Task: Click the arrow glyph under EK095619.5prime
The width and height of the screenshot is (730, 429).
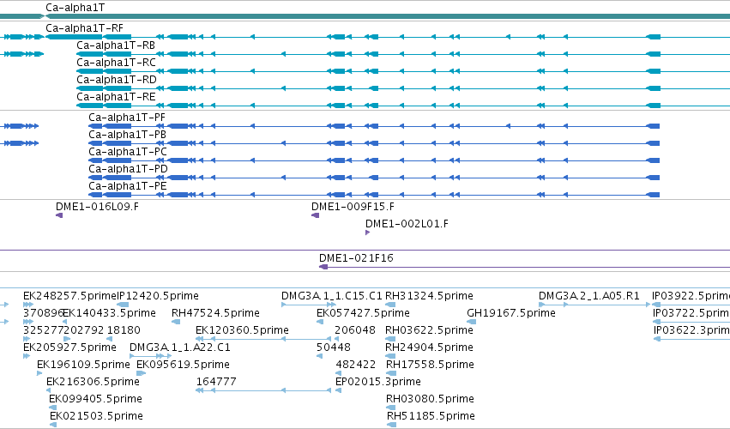Action: coord(141,373)
